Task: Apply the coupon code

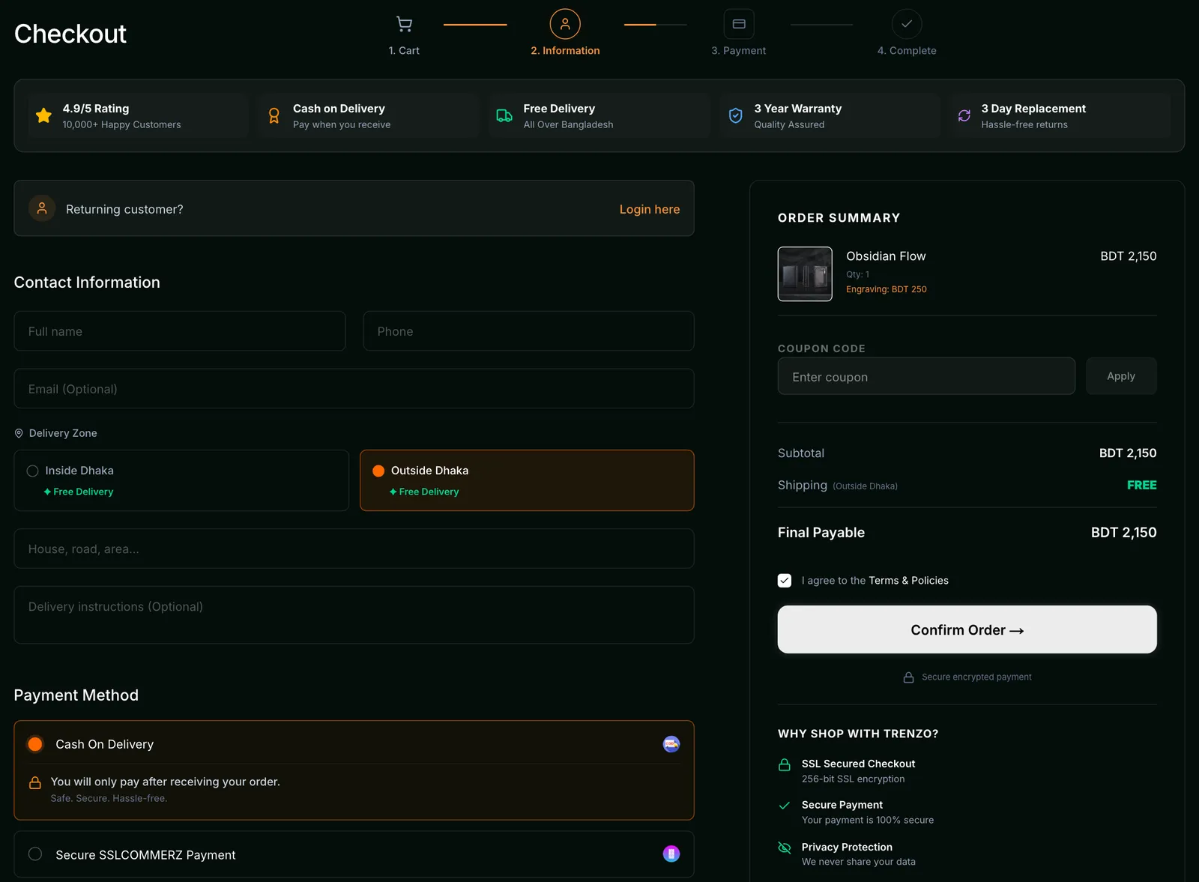Action: [x=1121, y=376]
